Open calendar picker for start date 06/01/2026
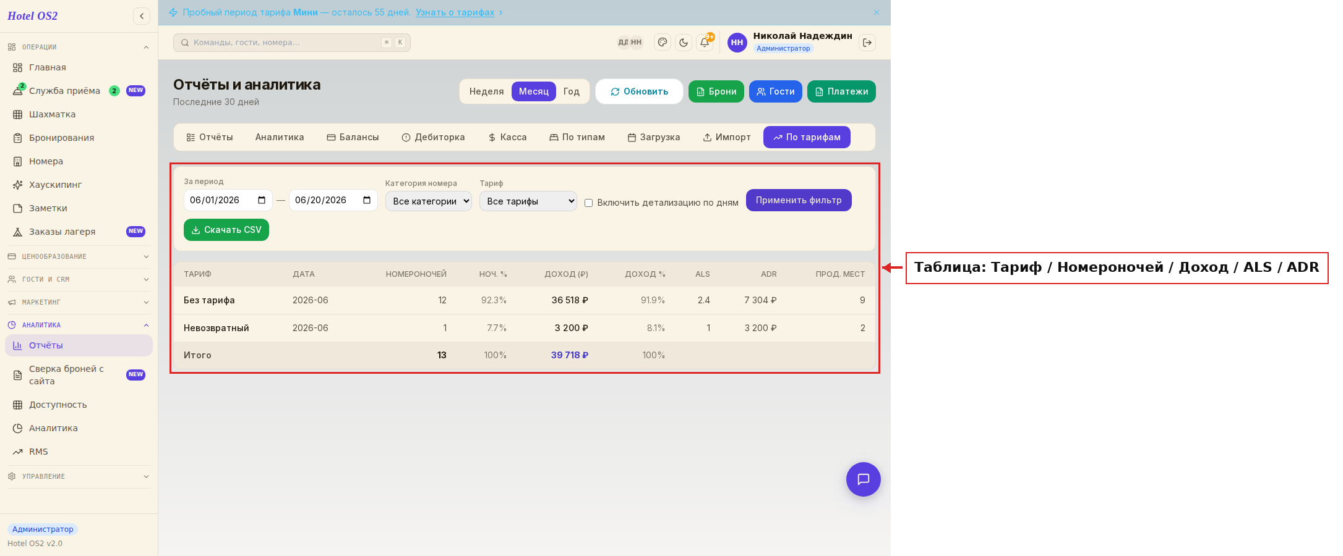The width and height of the screenshot is (1343, 556). (x=262, y=200)
